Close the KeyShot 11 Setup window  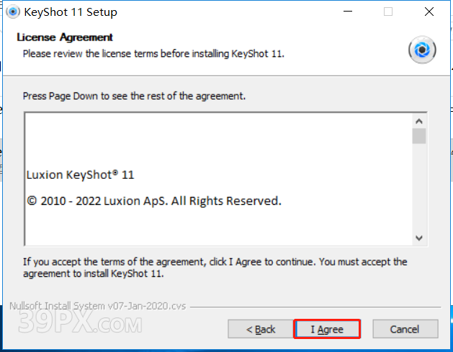(x=429, y=12)
